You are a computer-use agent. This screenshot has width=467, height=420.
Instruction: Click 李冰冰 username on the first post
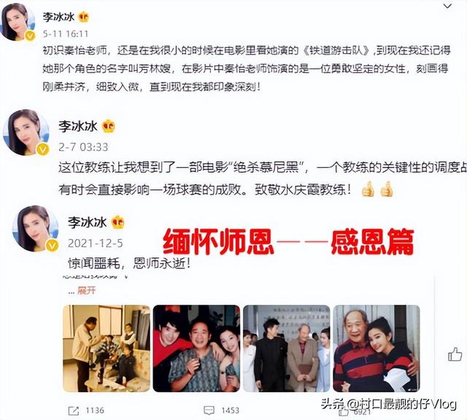pos(58,17)
